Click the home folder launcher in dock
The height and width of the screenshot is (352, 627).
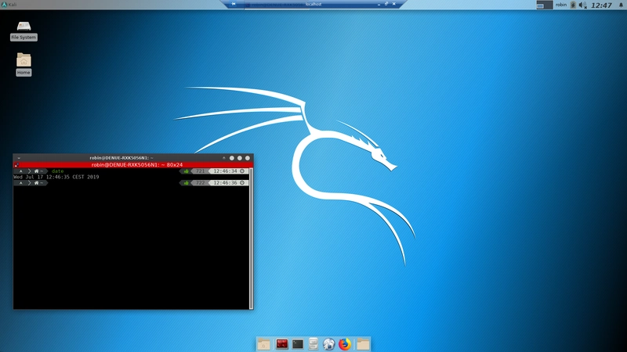point(263,344)
